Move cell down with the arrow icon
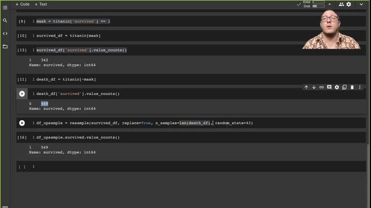Screen dimensions: 371x208 314,87
